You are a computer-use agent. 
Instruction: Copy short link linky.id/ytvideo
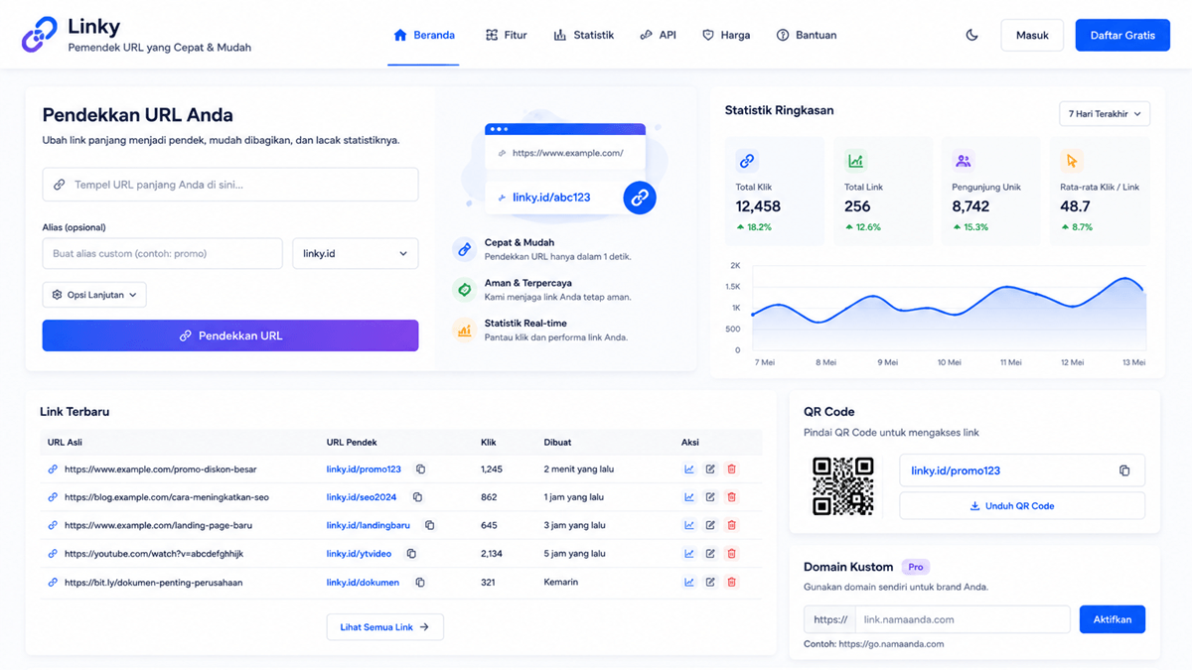pos(411,554)
